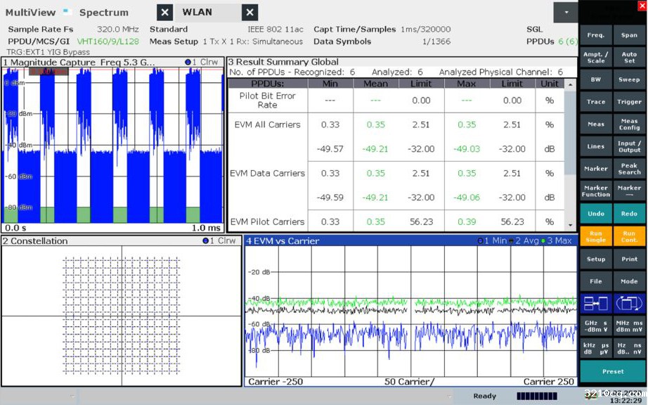Click the EVM Data Carriers row label
The image size is (648, 405).
tap(267, 173)
